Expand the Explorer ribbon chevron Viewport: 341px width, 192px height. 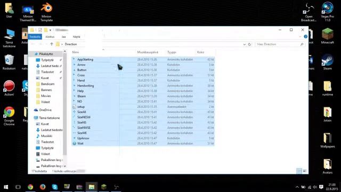(301, 37)
